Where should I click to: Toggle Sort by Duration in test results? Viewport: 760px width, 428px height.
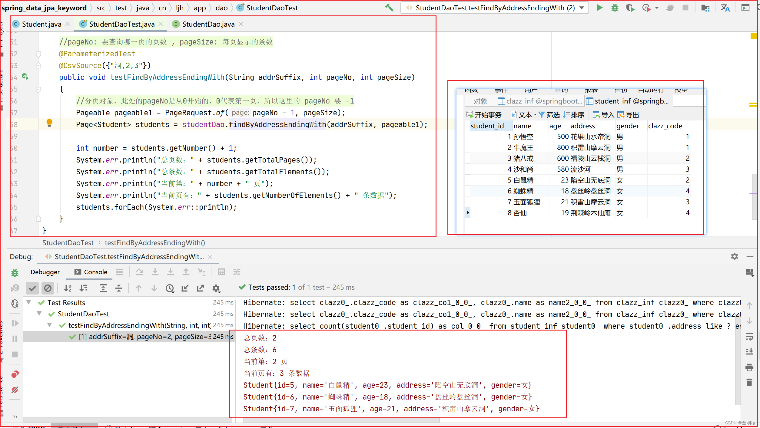[84, 288]
